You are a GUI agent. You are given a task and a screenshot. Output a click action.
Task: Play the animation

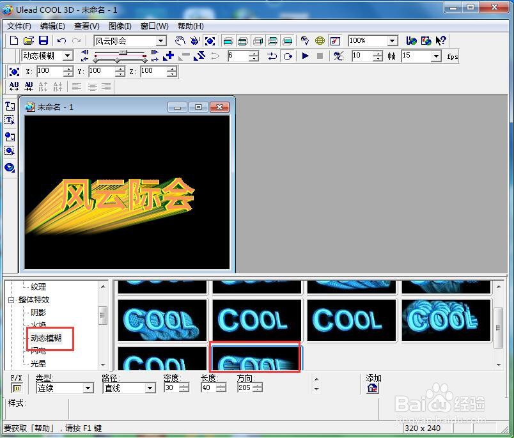305,56
